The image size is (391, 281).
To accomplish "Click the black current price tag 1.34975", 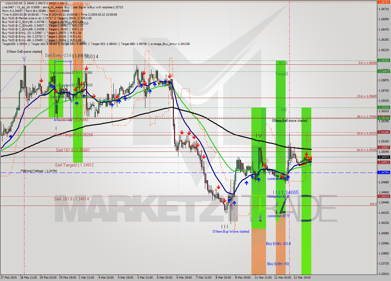I will (x=384, y=157).
